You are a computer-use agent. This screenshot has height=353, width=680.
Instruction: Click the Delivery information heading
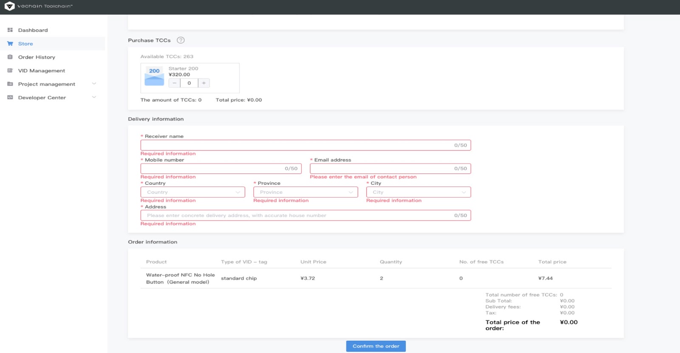tap(156, 119)
